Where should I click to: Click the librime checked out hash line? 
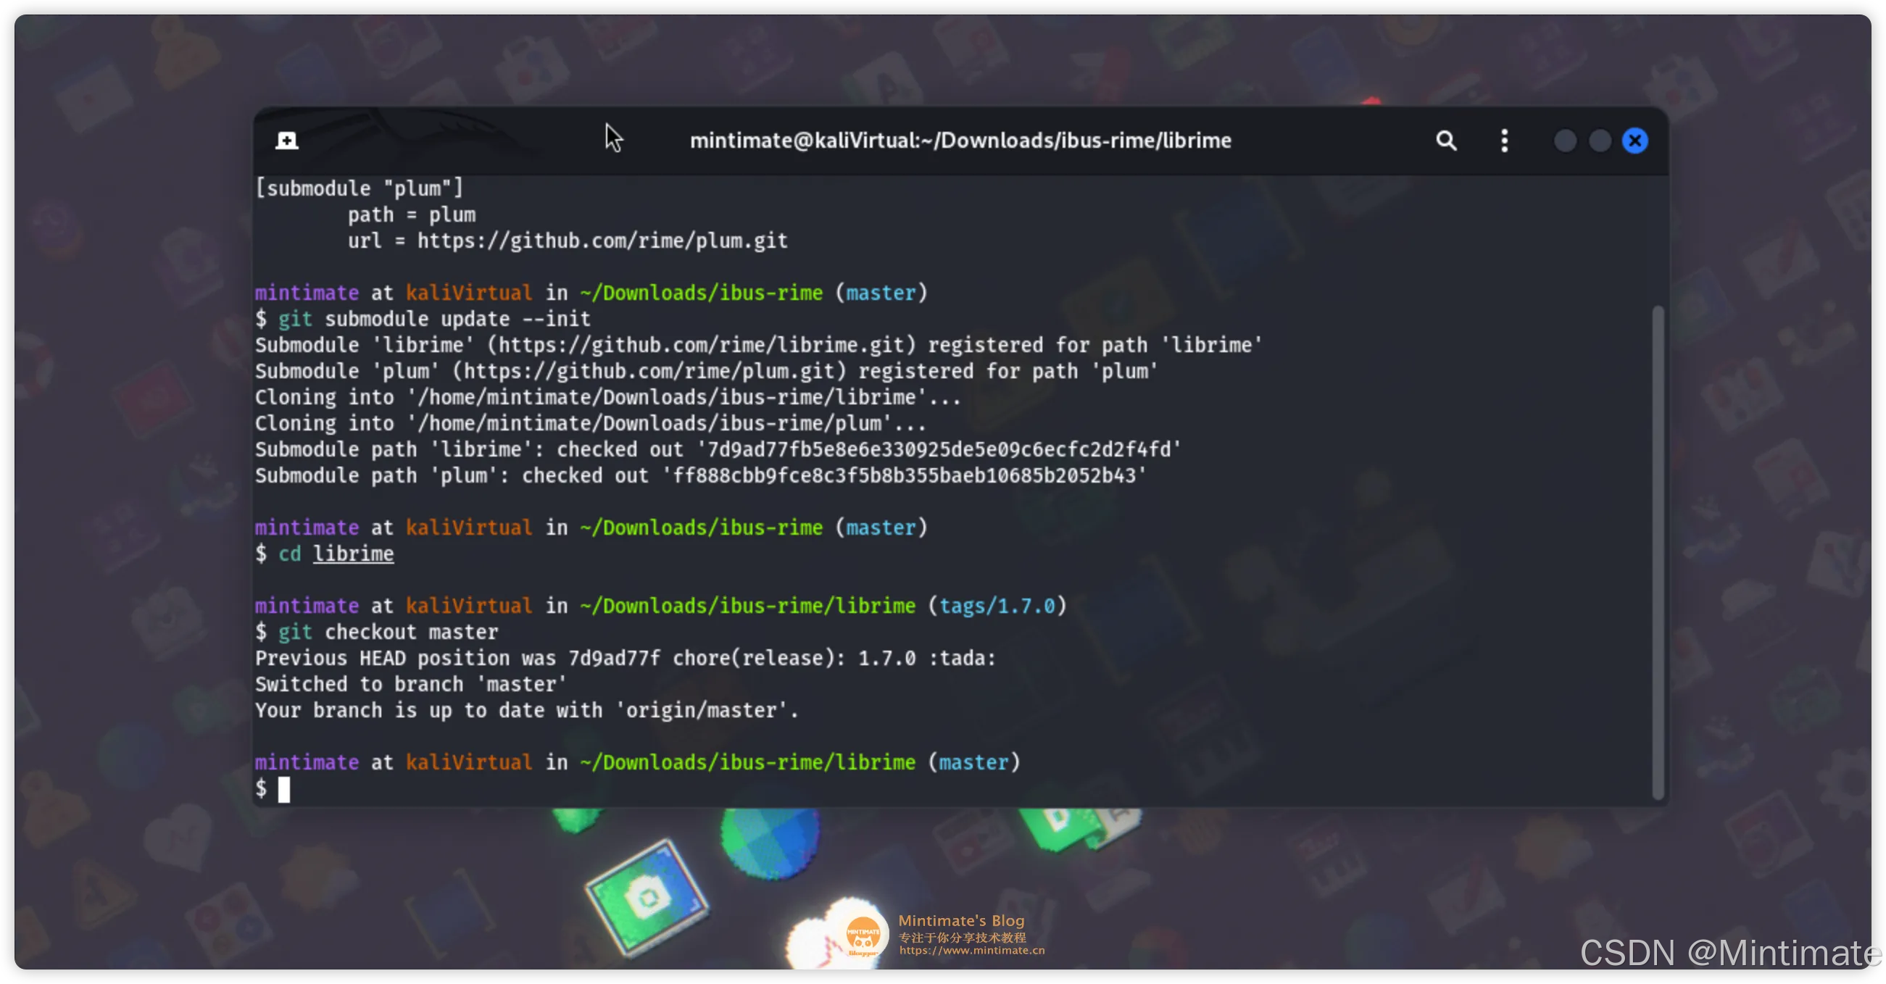click(x=718, y=449)
